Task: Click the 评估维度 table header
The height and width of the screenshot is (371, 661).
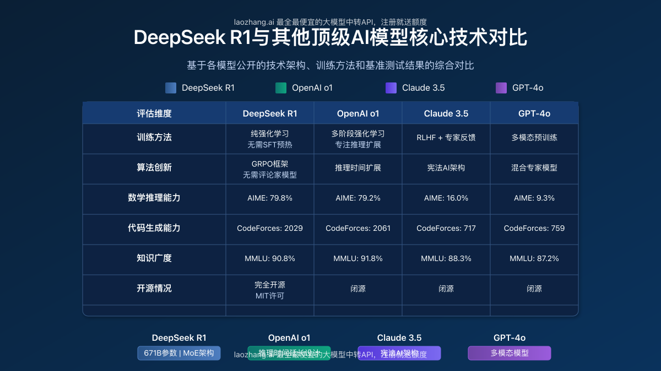Action: click(154, 114)
